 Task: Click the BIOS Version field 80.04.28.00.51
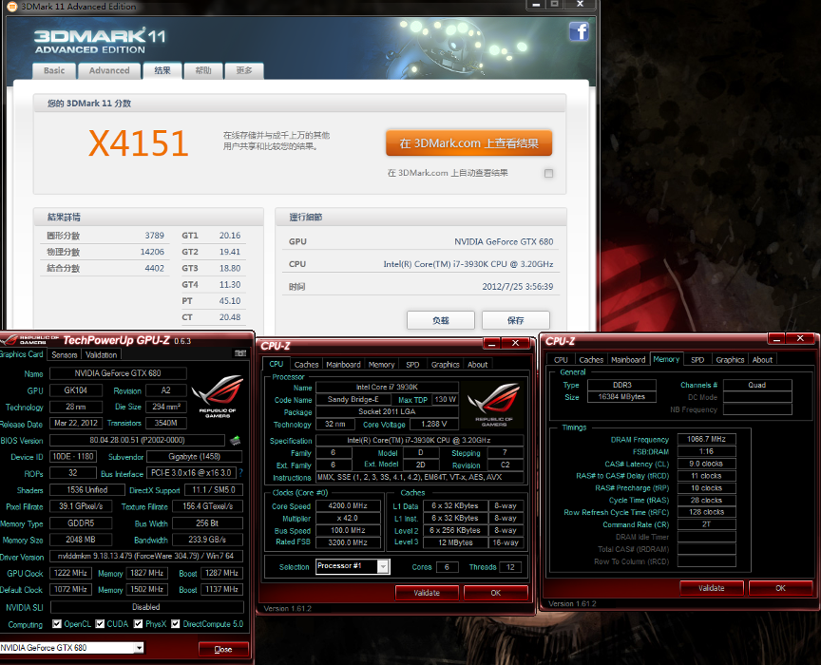pyautogui.click(x=137, y=441)
